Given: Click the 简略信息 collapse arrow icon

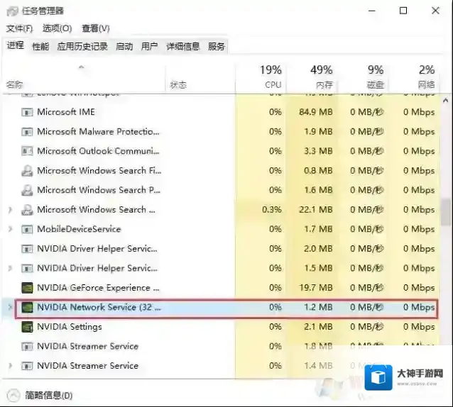Looking at the screenshot, I should [13, 396].
